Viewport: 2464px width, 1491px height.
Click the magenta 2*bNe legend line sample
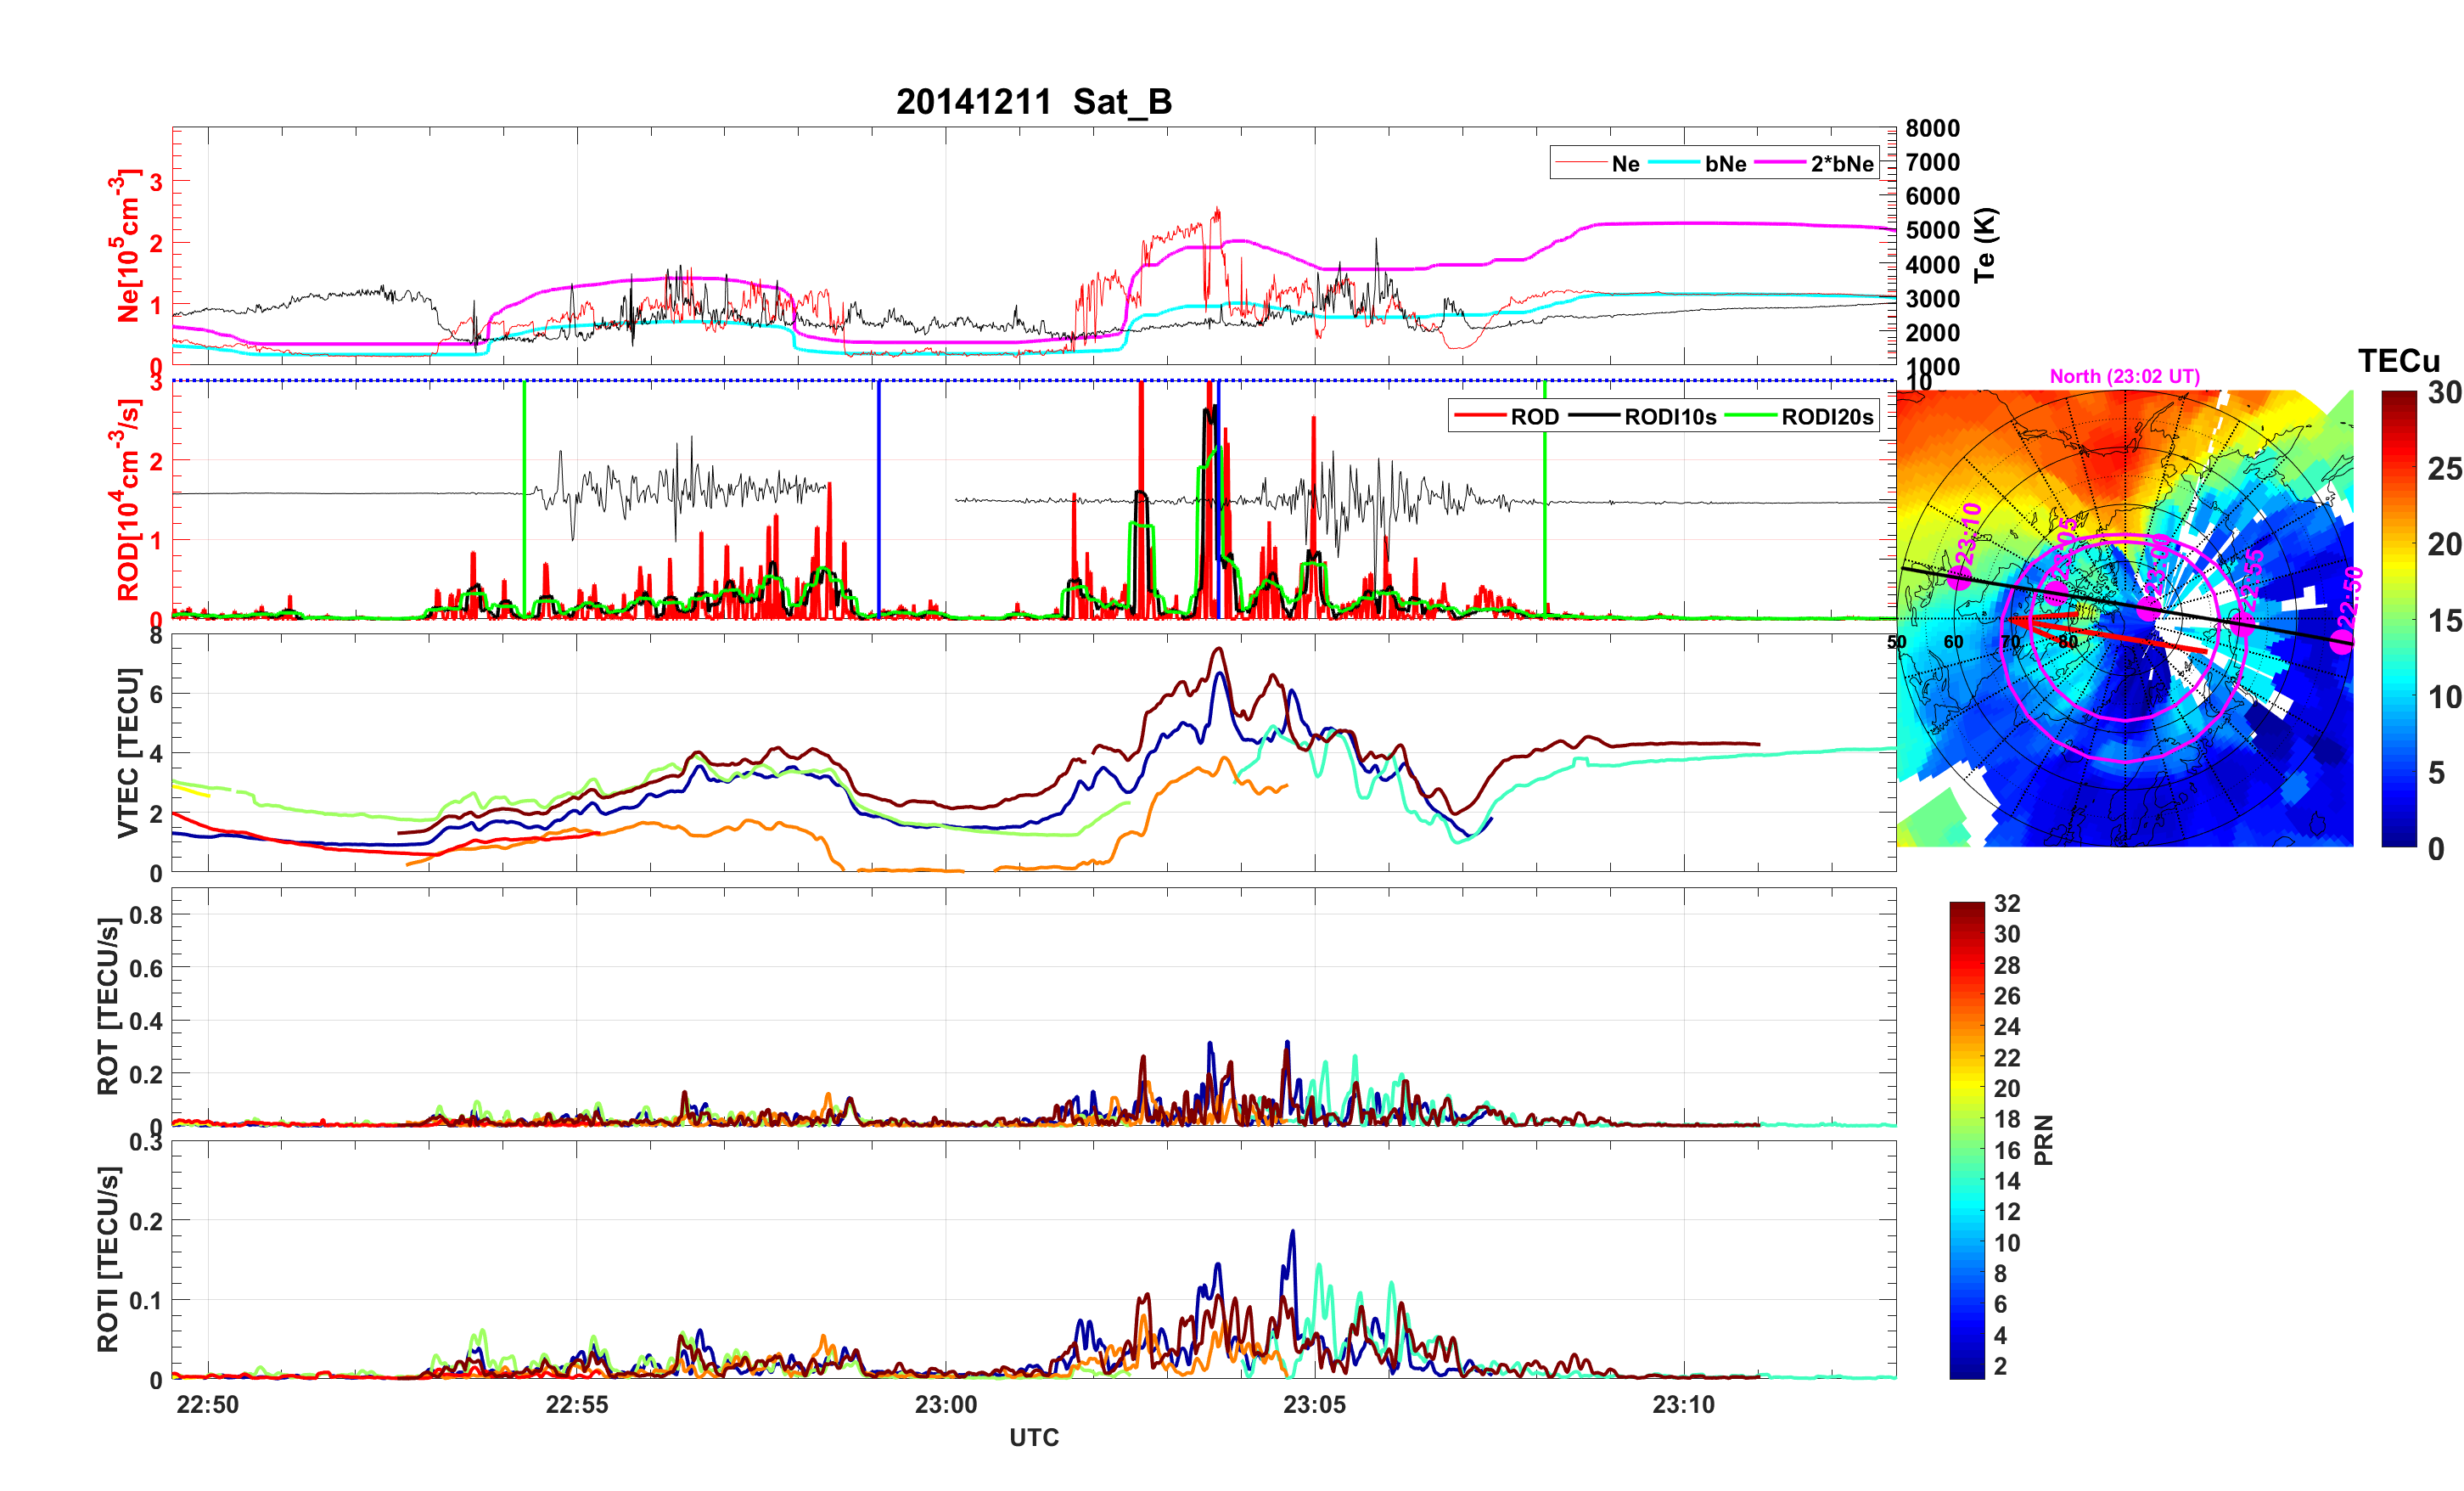(x=1779, y=163)
